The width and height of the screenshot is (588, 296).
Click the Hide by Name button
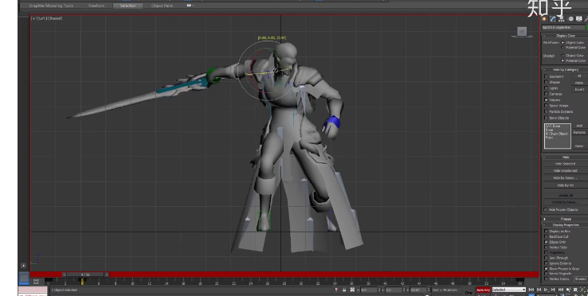(565, 178)
